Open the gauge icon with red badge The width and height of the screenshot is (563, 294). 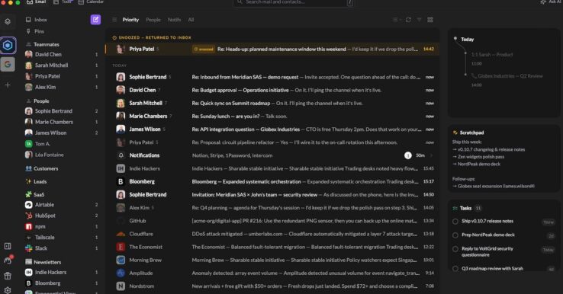[8, 260]
